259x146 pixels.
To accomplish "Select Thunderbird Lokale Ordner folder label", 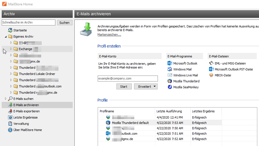I will coord(37,74).
